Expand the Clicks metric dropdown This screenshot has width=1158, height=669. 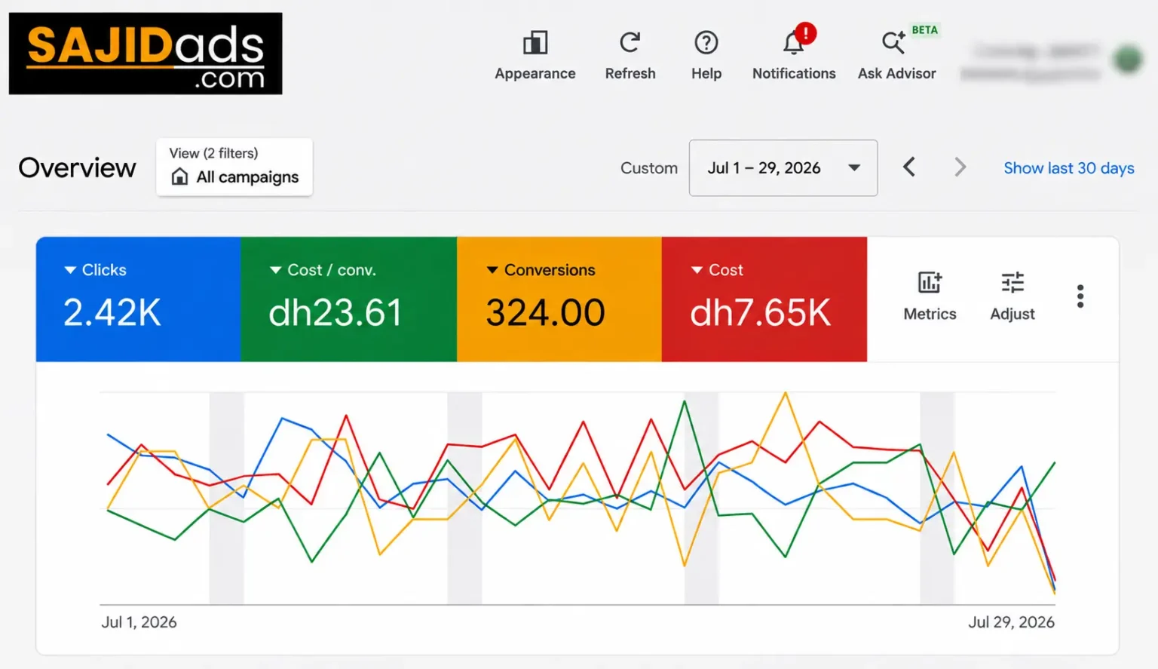[70, 270]
